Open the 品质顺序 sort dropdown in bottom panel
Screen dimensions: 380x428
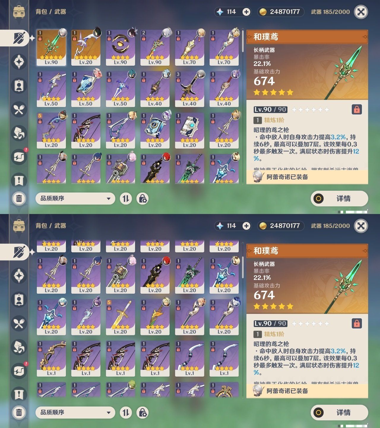[75, 413]
